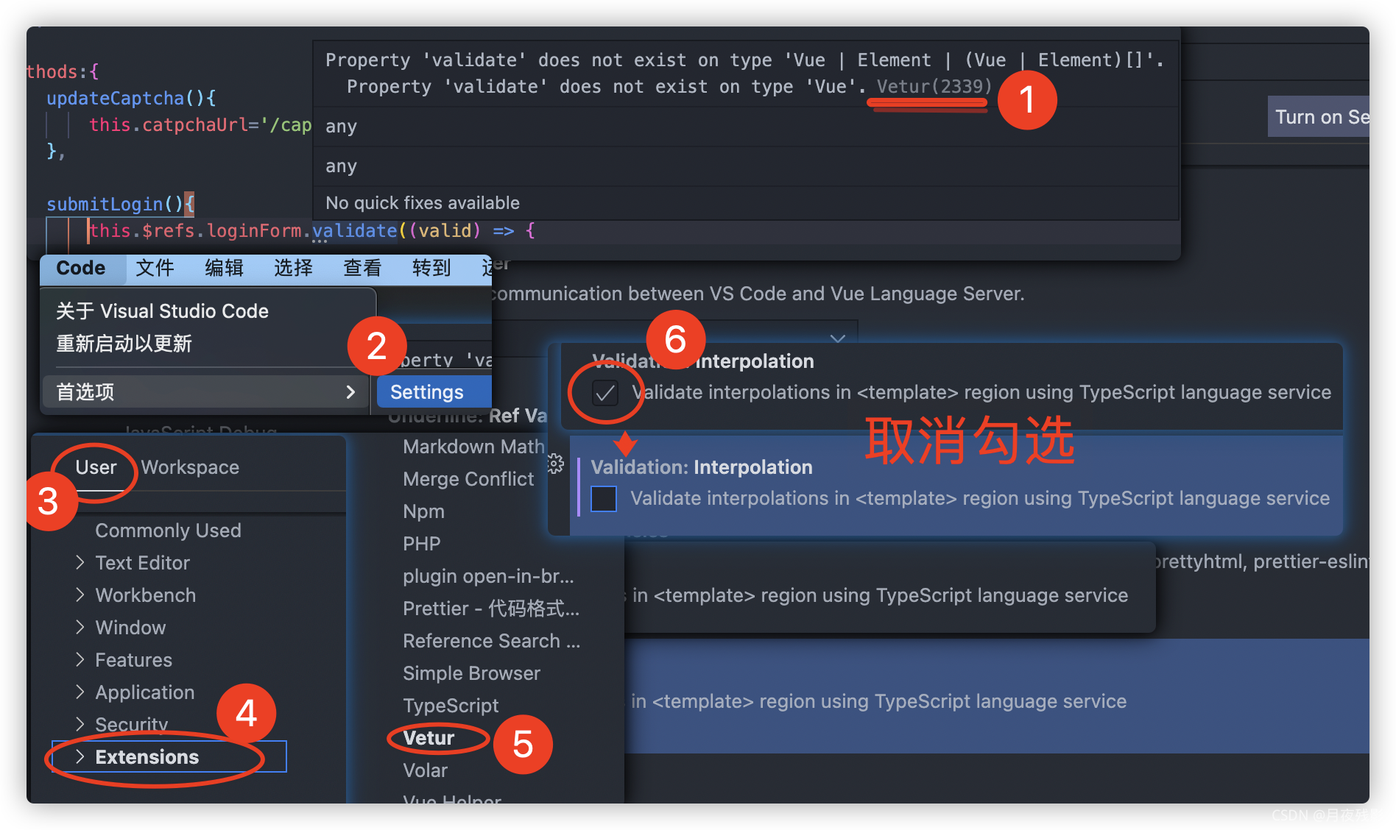Open Prettier - 代码格式... extension settings
1396x830 pixels.
(x=491, y=609)
